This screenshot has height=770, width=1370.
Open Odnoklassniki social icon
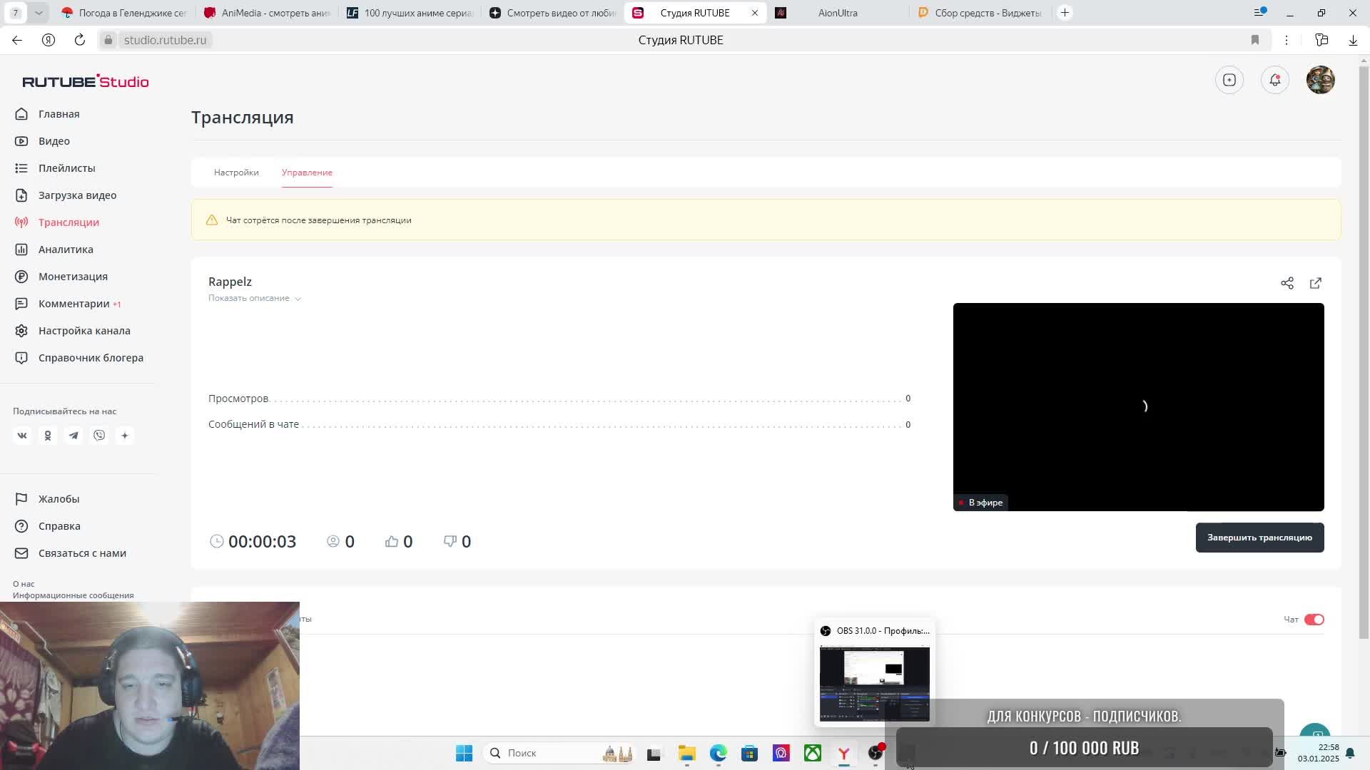click(x=48, y=436)
